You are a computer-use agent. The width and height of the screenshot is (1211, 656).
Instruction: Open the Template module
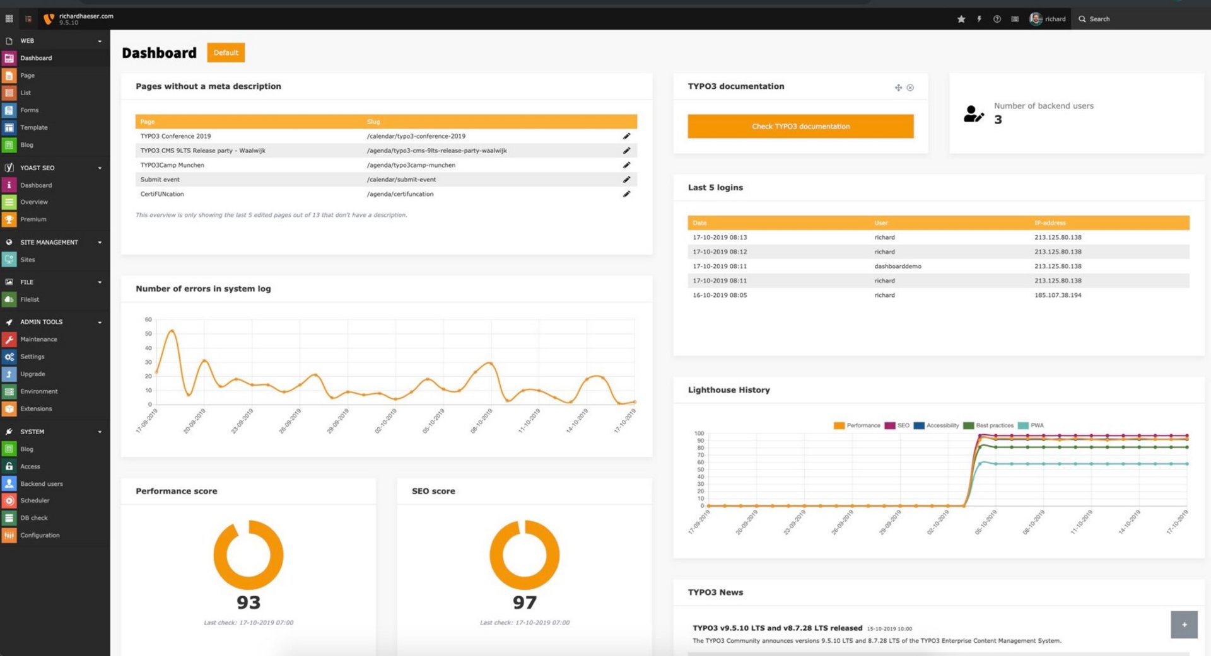tap(55, 127)
